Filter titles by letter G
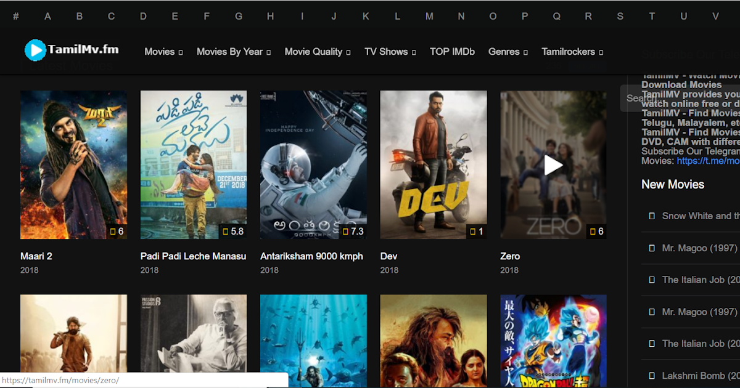 (x=239, y=16)
